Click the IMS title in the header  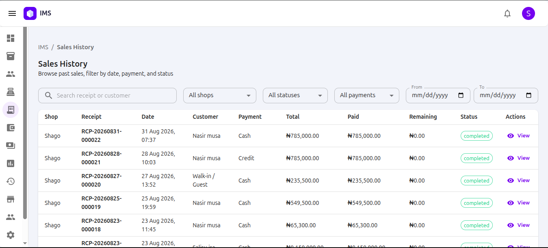(x=45, y=13)
